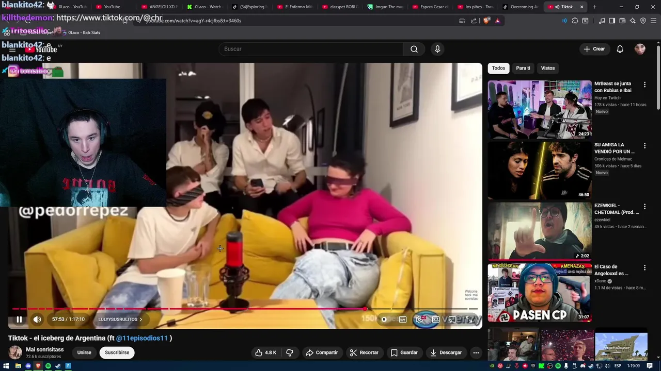Open the media control music note icon
661x371 pixels.
tap(602, 21)
